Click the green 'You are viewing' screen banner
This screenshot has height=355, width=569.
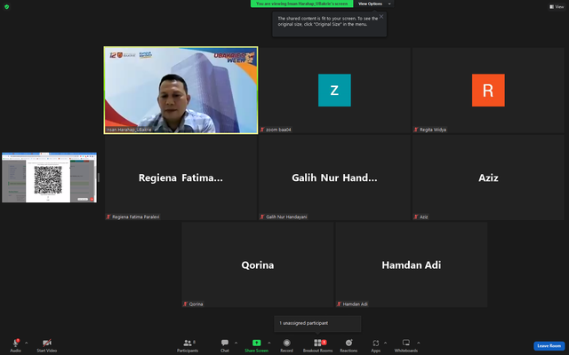[302, 4]
